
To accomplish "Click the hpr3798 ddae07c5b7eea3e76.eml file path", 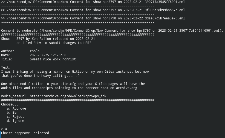I will click(96, 18).
